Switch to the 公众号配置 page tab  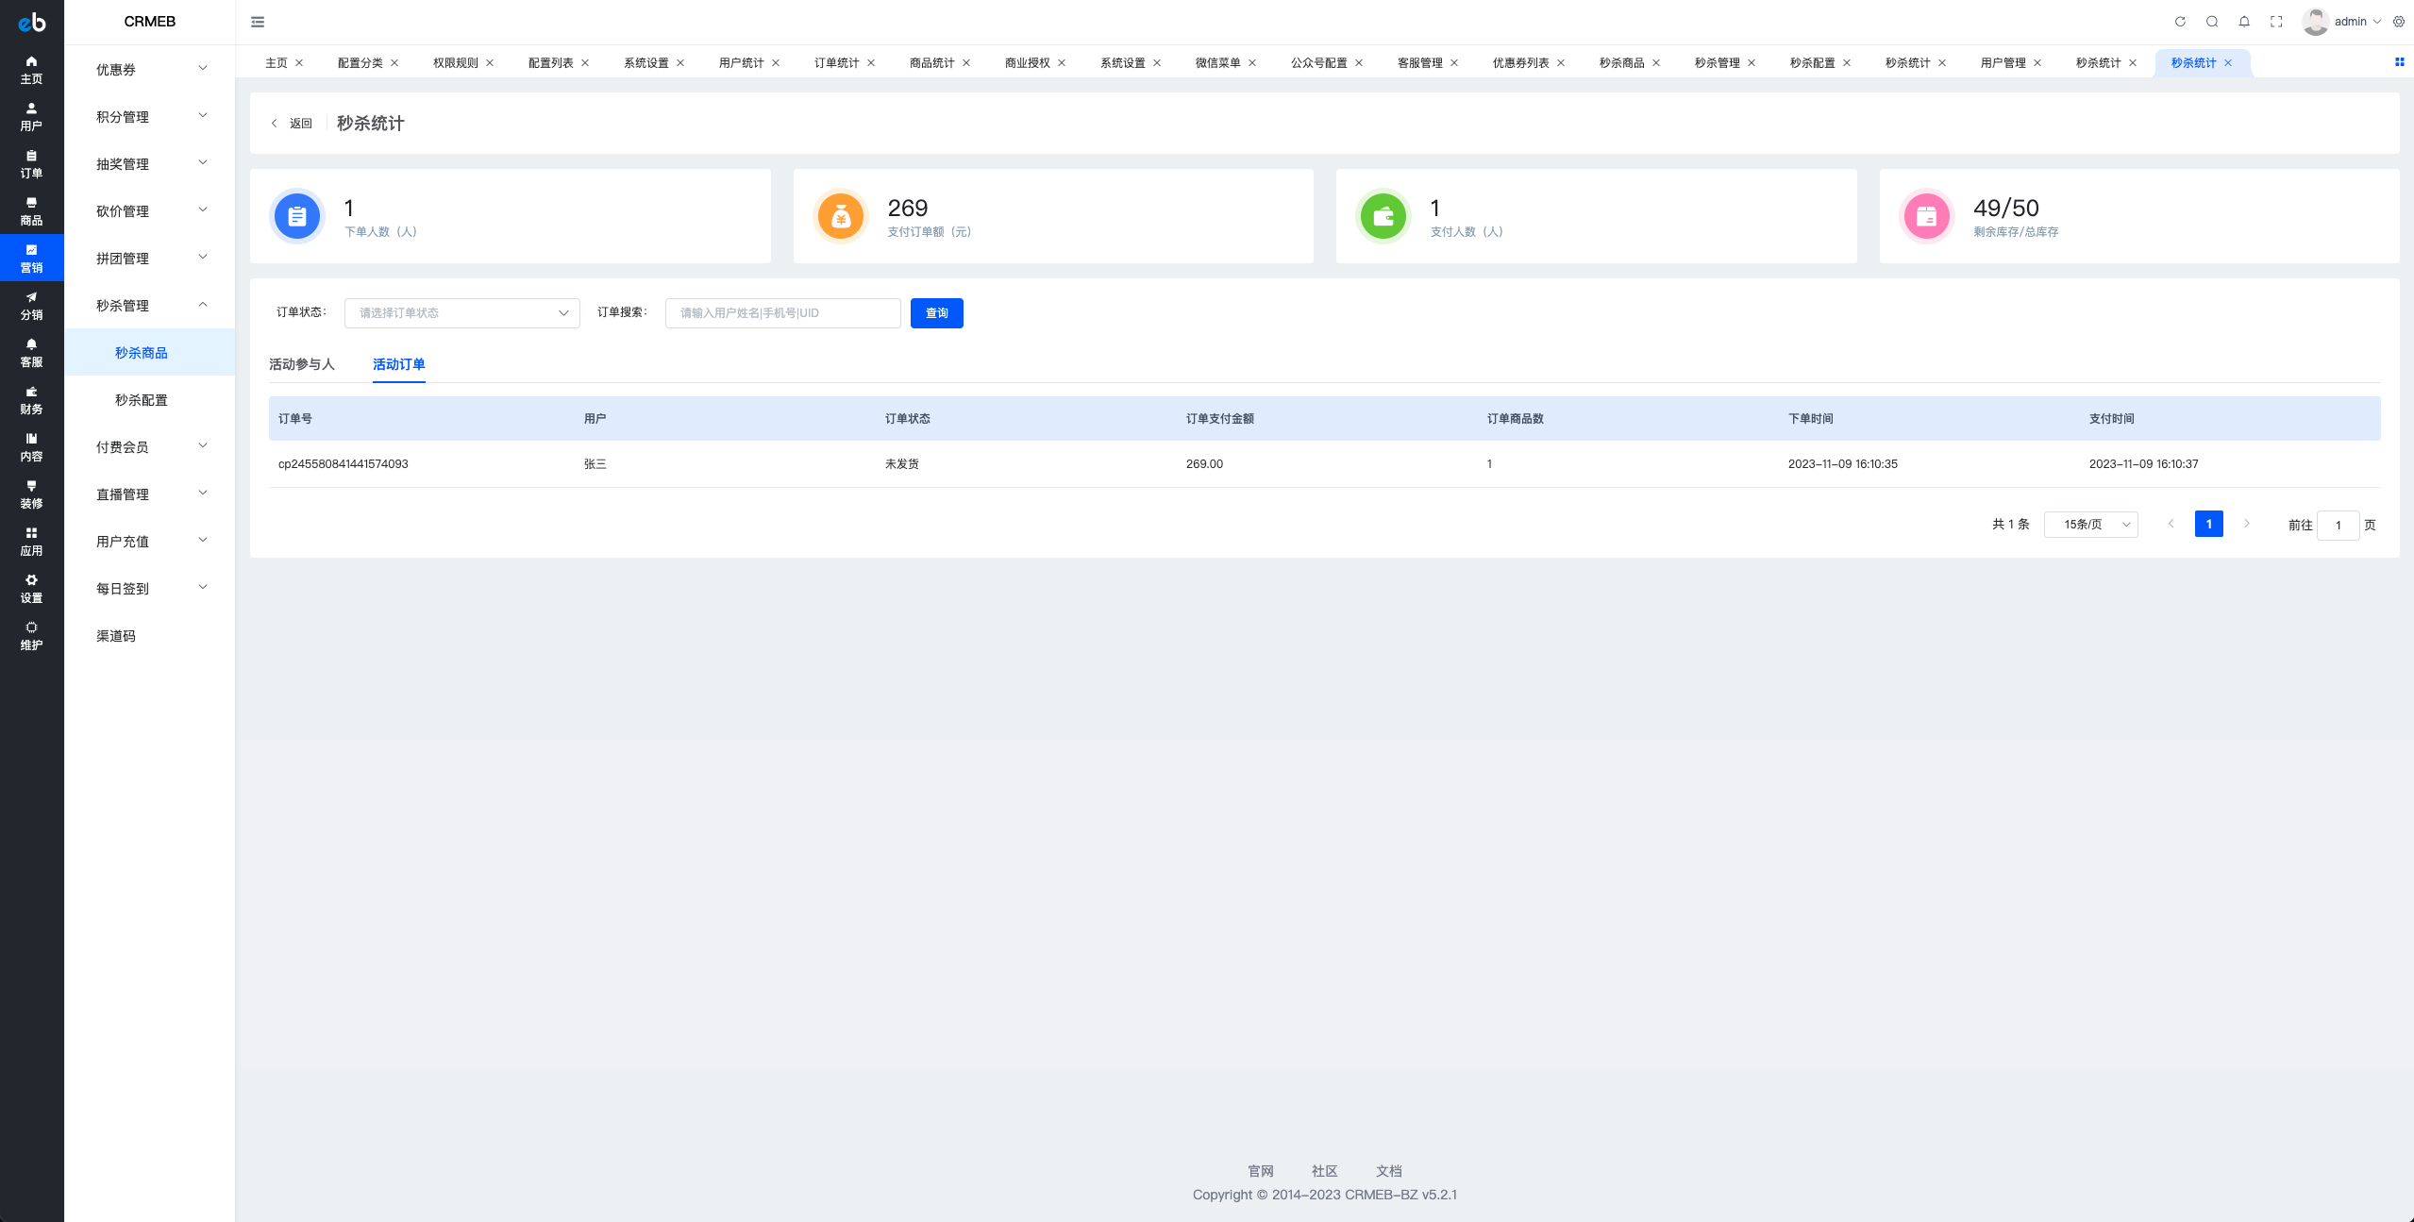pos(1318,63)
